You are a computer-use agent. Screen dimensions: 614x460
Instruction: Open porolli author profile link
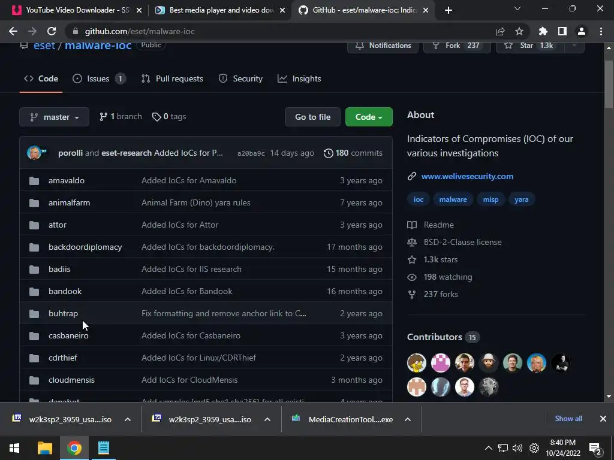71,153
